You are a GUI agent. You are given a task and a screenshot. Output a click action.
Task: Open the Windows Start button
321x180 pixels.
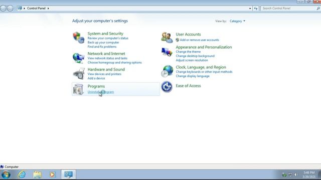(x=6, y=174)
